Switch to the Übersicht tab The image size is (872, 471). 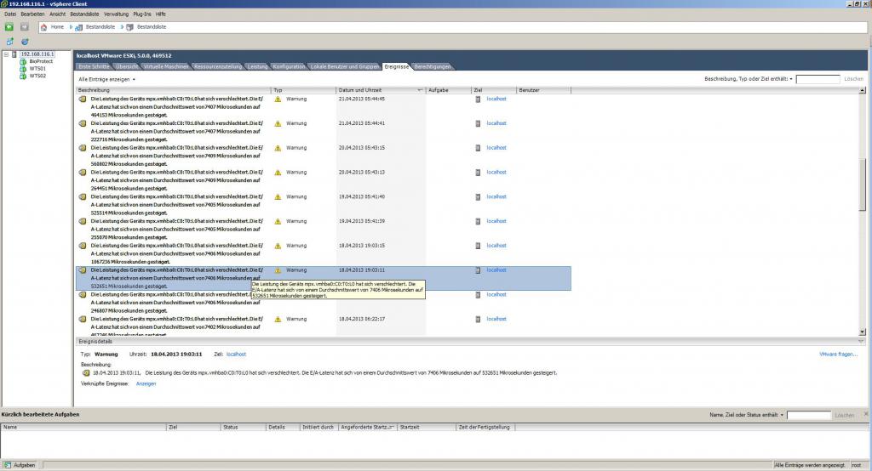click(127, 66)
